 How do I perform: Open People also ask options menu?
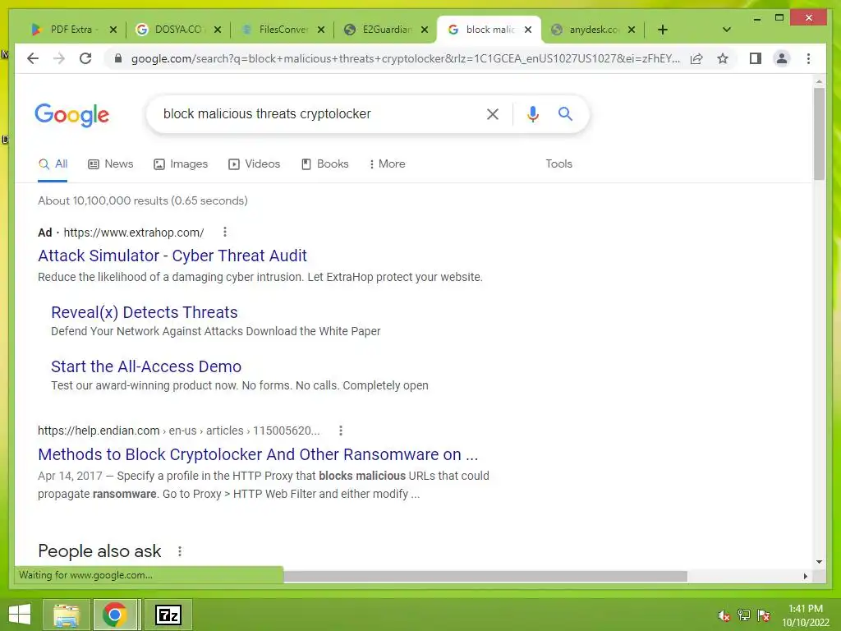180,551
